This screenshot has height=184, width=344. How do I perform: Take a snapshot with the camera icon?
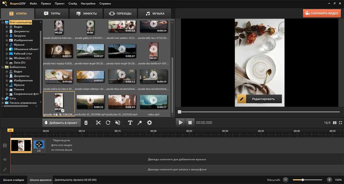coord(335,123)
